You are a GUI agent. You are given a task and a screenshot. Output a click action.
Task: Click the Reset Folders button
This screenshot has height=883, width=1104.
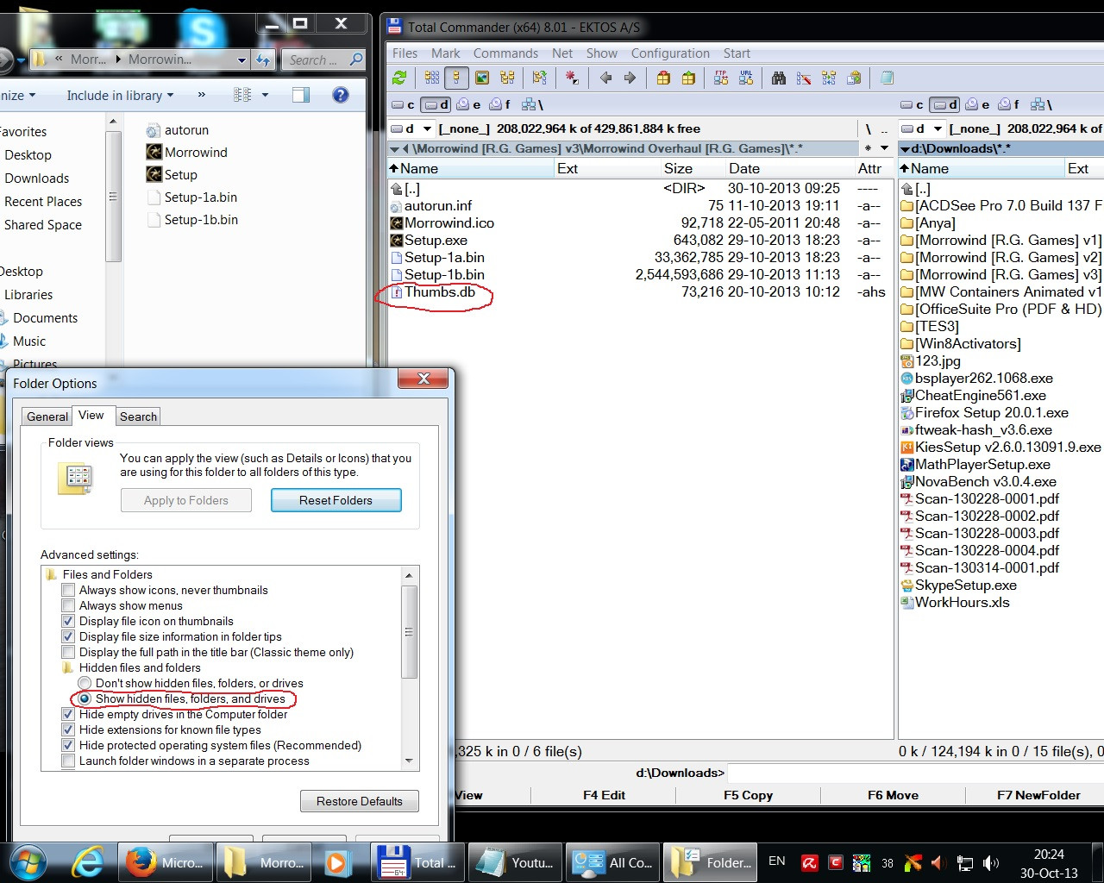pos(336,500)
